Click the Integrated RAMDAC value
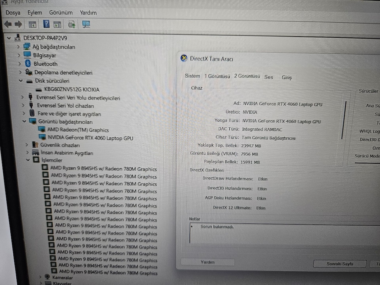This screenshot has height=285, width=380. (x=262, y=130)
